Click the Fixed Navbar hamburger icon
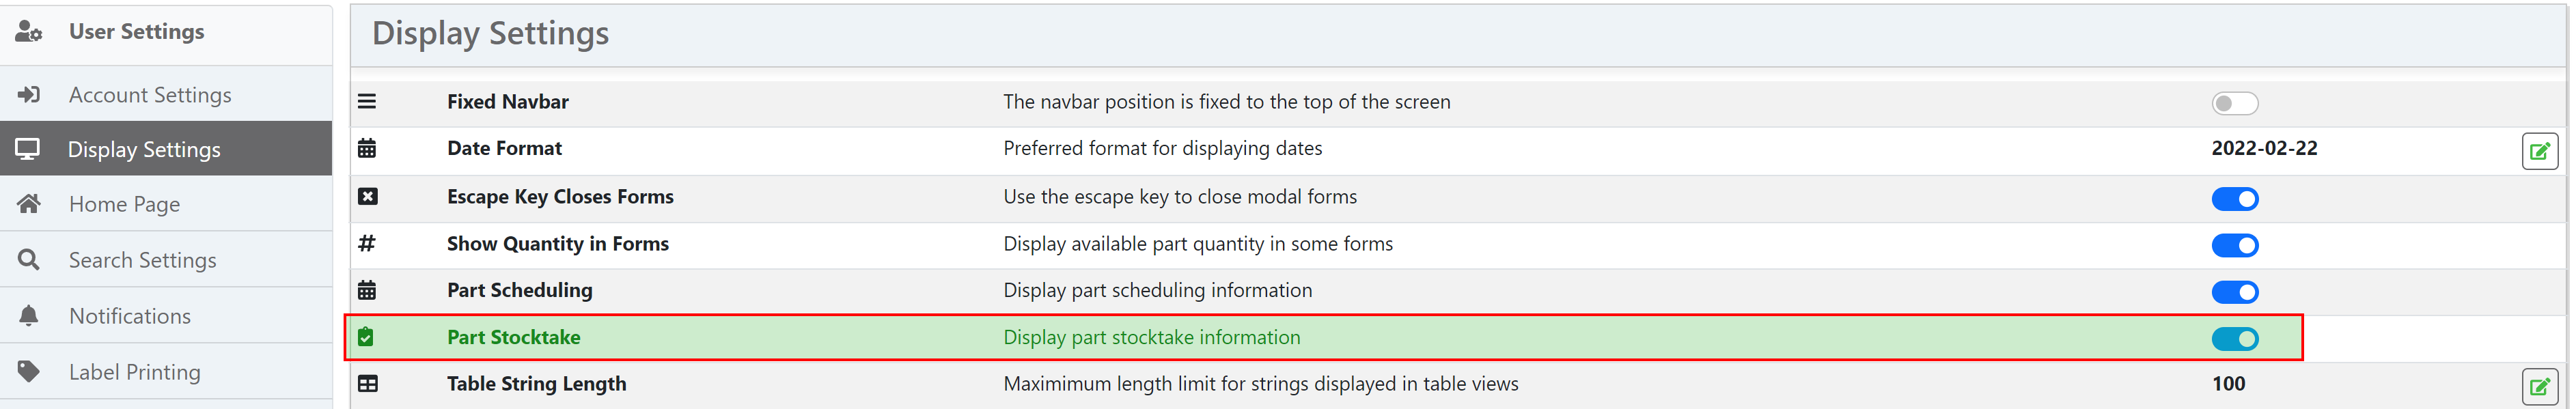Screen dimensions: 2576x409 point(368,101)
